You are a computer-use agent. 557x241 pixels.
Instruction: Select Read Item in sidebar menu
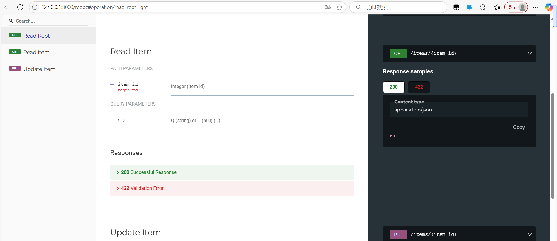pyautogui.click(x=48, y=52)
